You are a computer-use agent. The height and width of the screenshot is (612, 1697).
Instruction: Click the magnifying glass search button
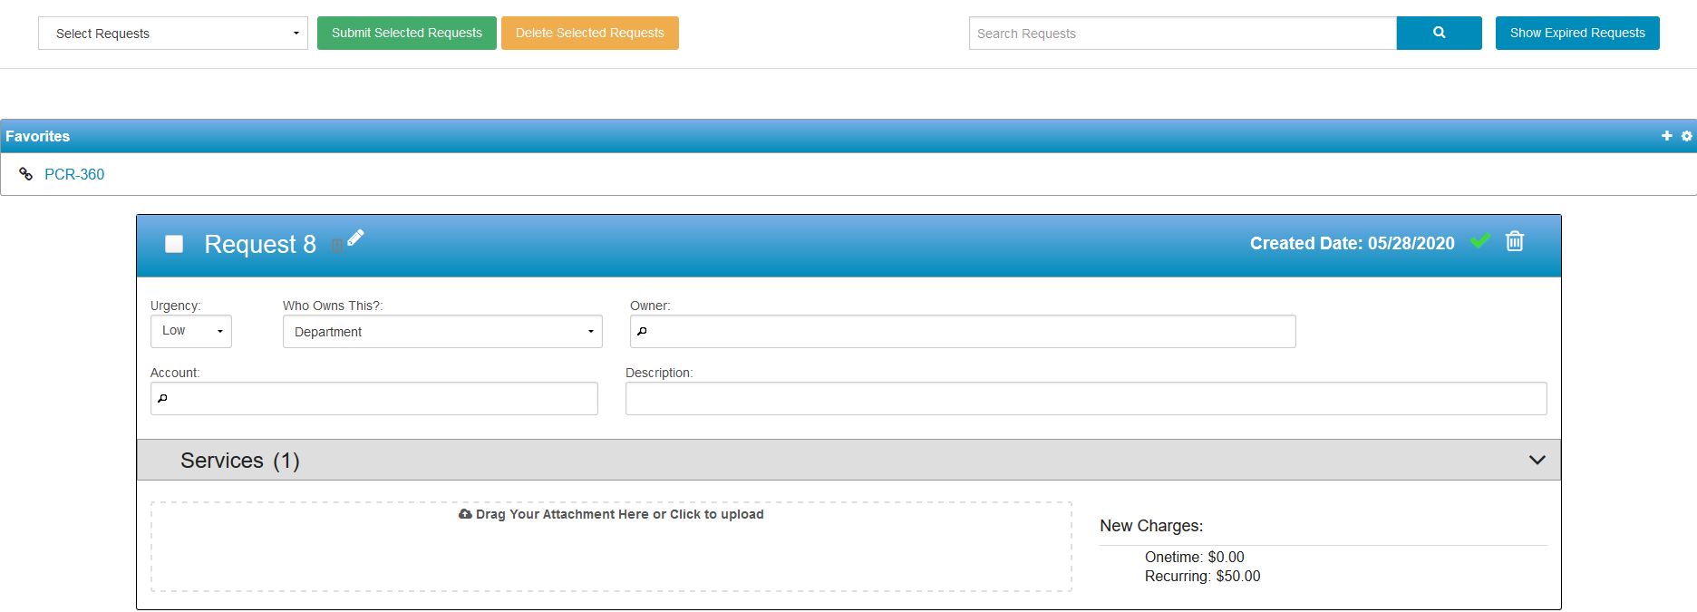tap(1439, 33)
